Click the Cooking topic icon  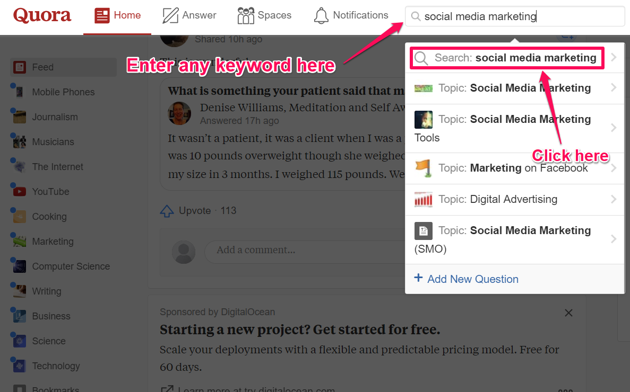click(19, 217)
